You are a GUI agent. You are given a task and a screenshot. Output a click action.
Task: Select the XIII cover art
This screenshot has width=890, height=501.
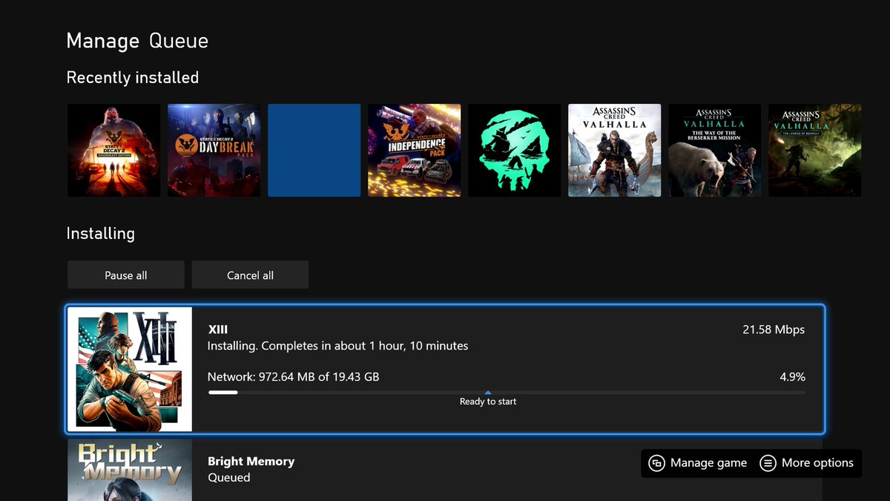click(x=130, y=369)
